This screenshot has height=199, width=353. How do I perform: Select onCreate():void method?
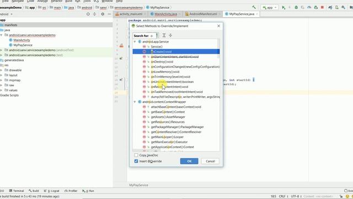coord(176,51)
